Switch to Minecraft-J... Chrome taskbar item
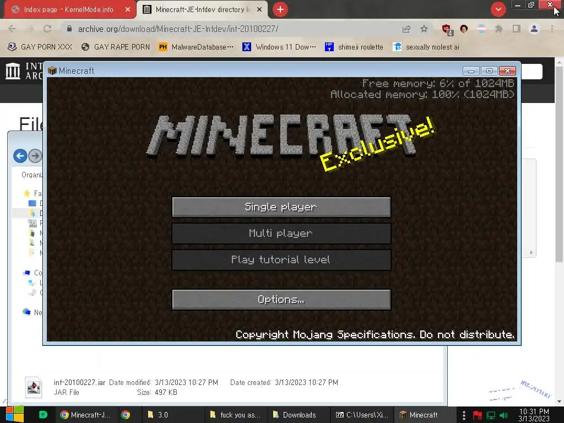The width and height of the screenshot is (564, 423). click(86, 415)
